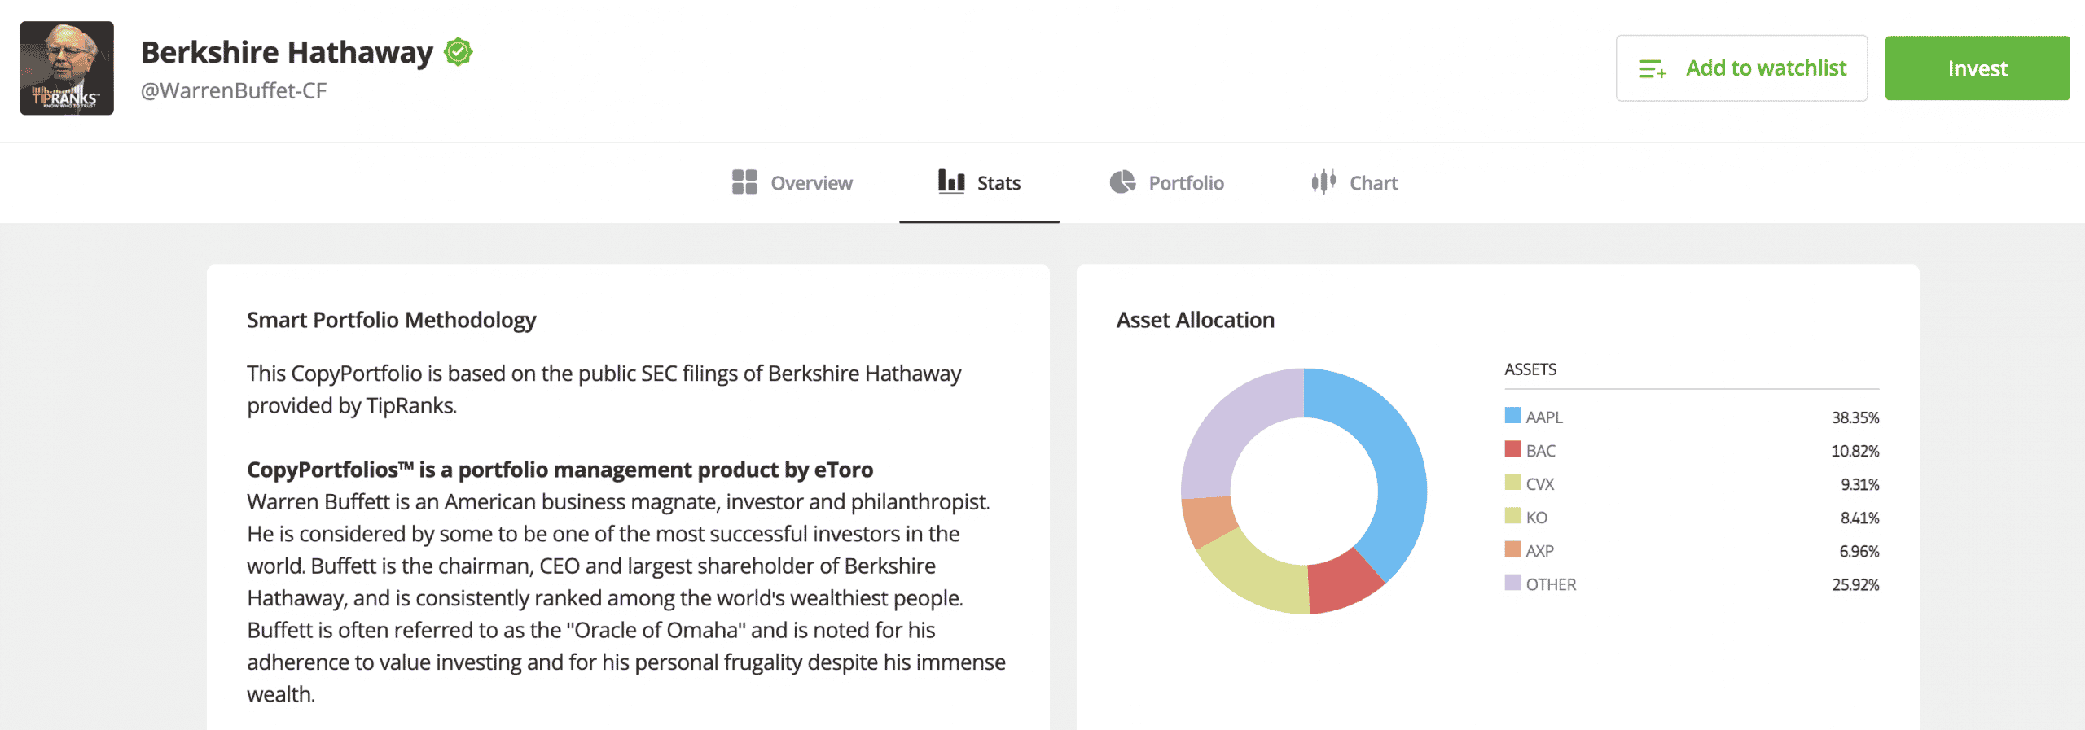Click the @WarrenBuffet-CF username
Screen dimensions: 2085x730
pyautogui.click(x=234, y=90)
